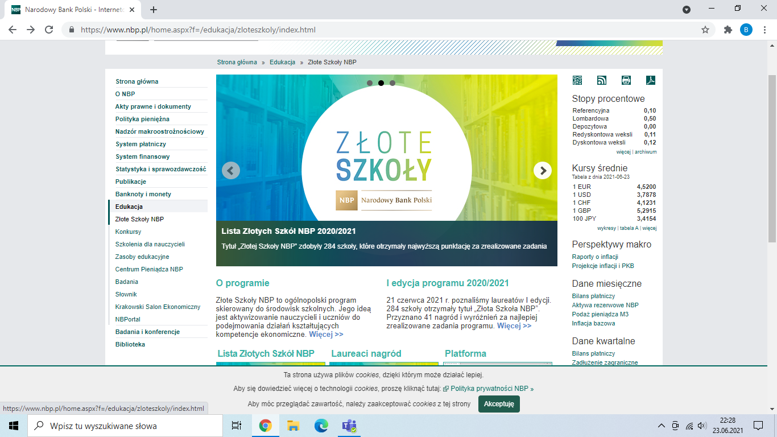Open Windows notification center
777x437 pixels.
(758, 426)
